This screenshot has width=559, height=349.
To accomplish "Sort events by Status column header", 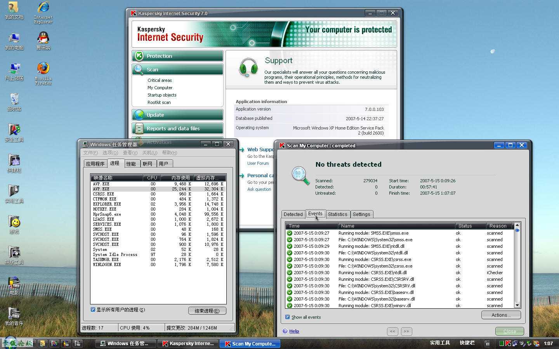I will 470,226.
